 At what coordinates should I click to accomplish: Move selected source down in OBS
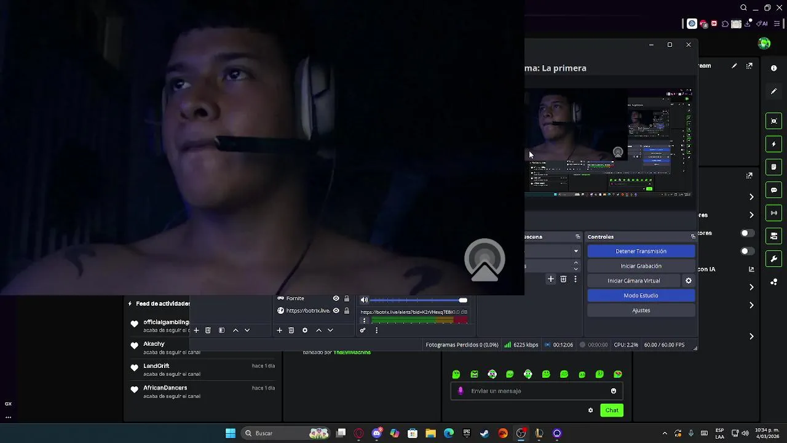[330, 330]
